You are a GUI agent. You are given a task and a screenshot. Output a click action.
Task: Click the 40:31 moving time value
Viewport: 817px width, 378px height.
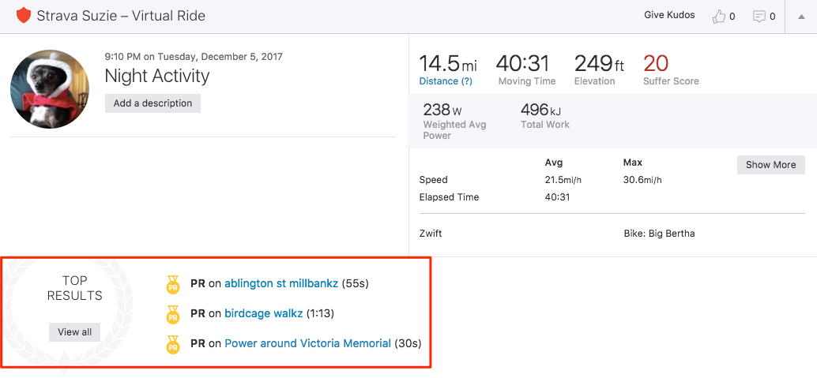coord(522,63)
